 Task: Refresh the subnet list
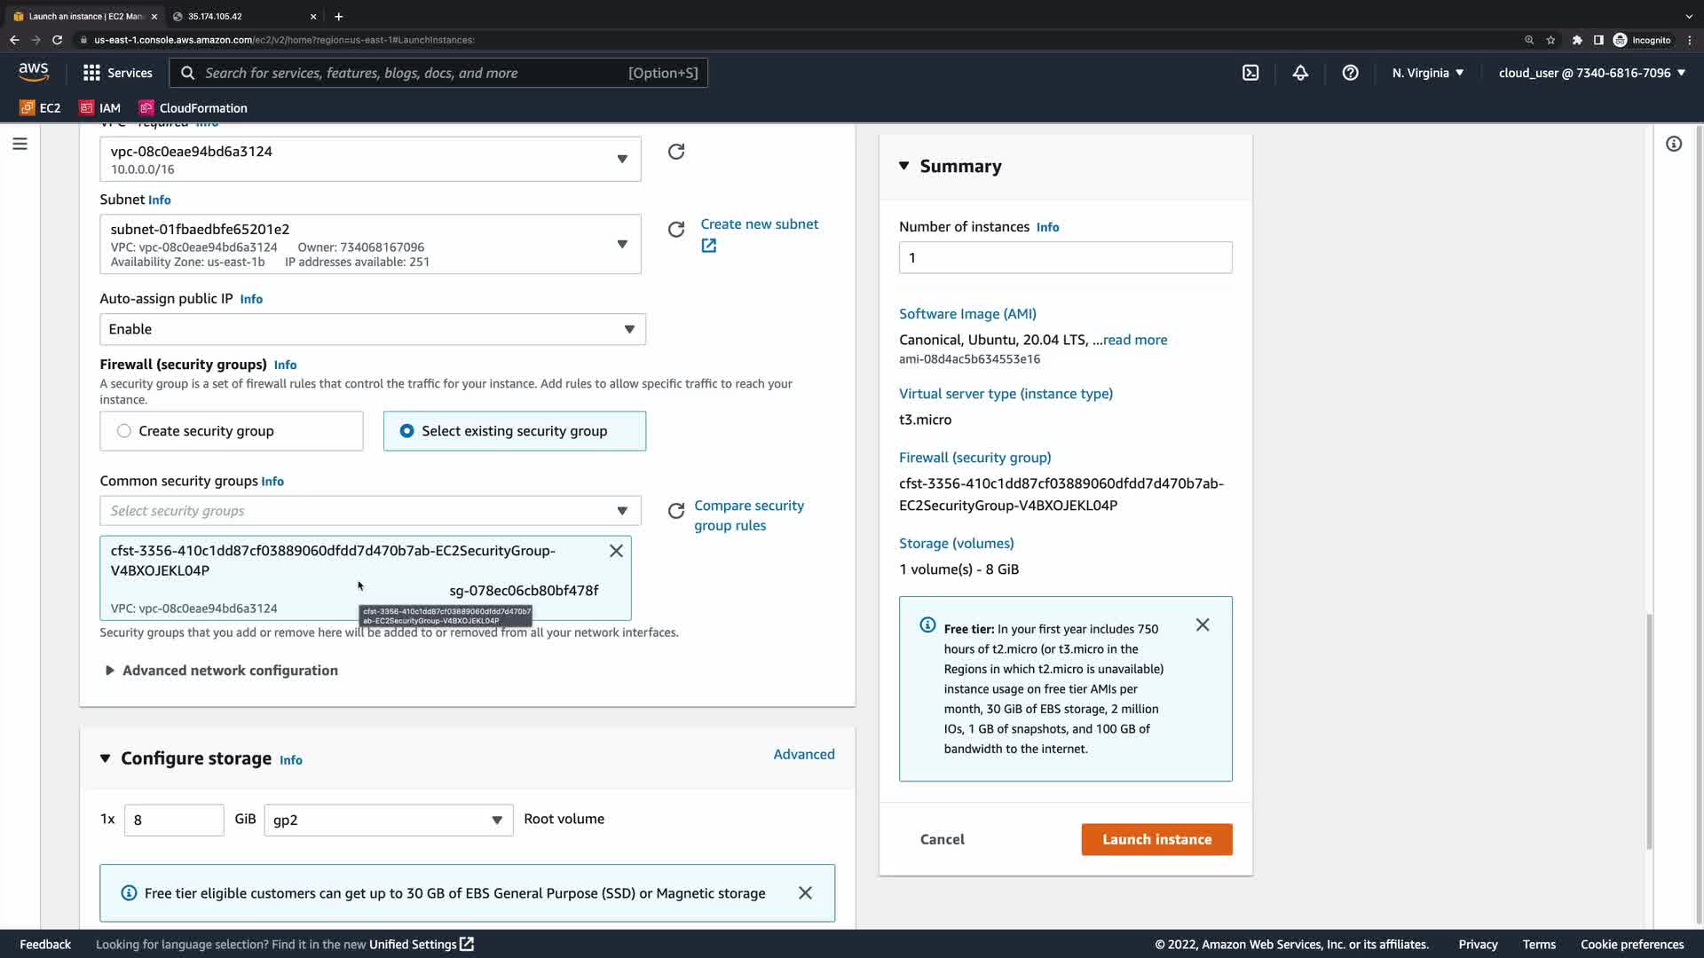676,230
